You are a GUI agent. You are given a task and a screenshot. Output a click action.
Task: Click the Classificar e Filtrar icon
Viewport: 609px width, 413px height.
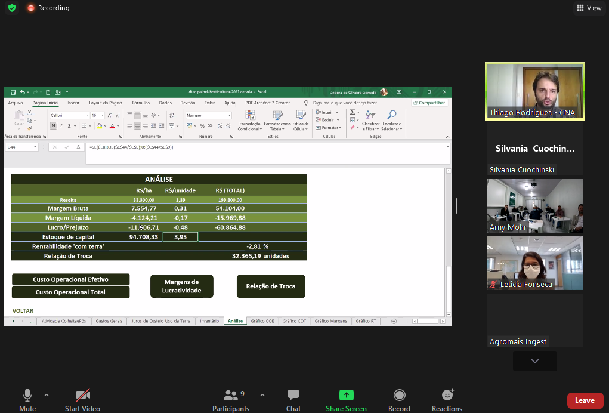(x=371, y=115)
